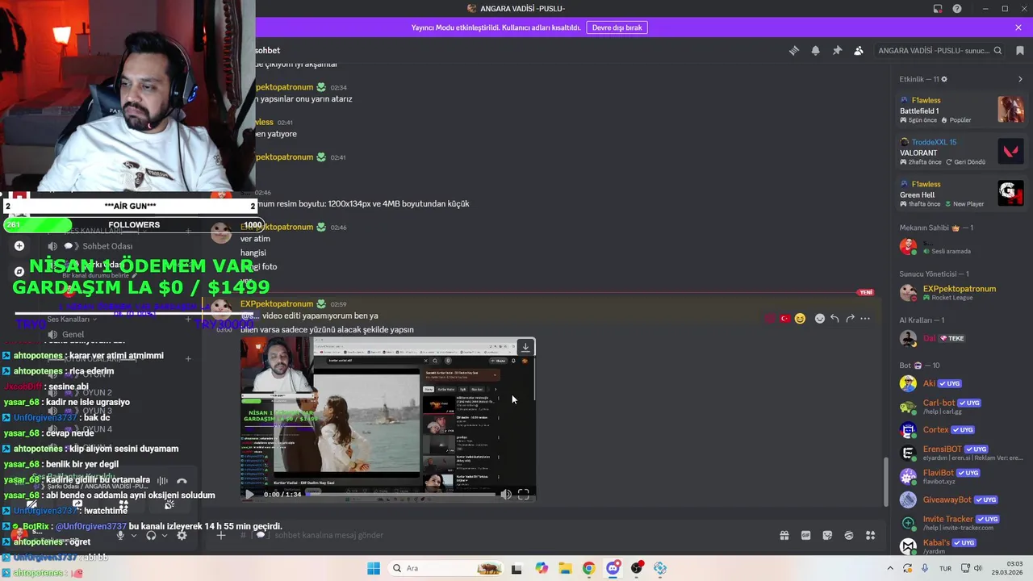Image resolution: width=1033 pixels, height=581 pixels.
Task: Collapse the Ses Kanalları category
Action: [x=71, y=319]
